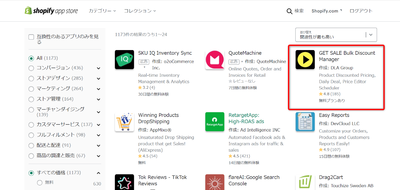Open the GET SALE Bulk Discount Manager icon
The width and height of the screenshot is (400, 190).
click(x=305, y=59)
